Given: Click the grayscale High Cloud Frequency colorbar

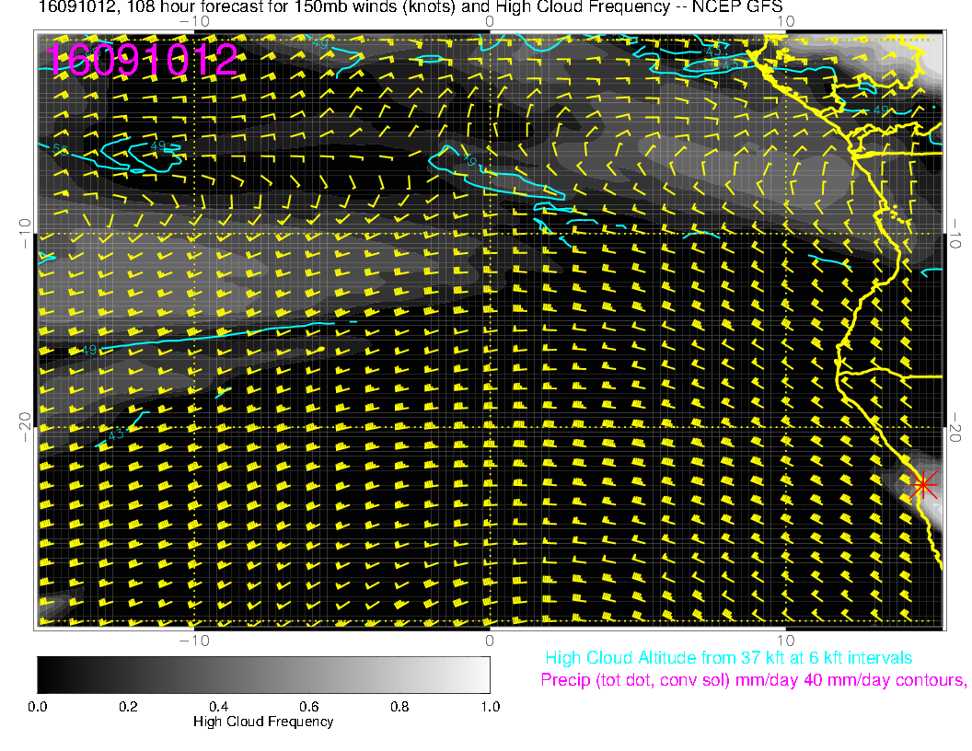Looking at the screenshot, I should point(263,675).
